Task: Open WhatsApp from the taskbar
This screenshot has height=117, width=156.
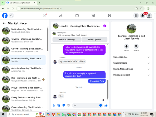Action: pos(64,114)
